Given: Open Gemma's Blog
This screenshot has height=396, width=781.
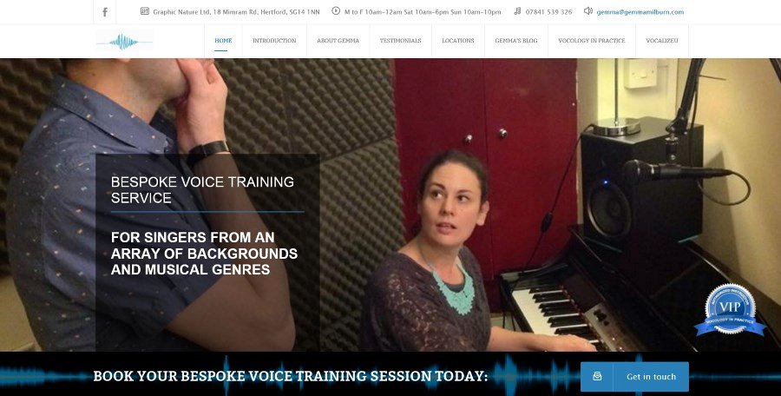Looking at the screenshot, I should tap(516, 41).
